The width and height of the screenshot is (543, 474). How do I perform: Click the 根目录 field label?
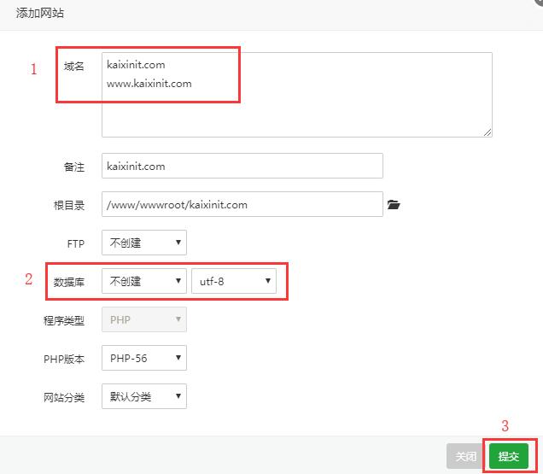coord(69,206)
